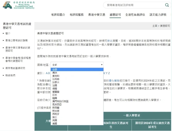This screenshot has width=172, height=131.
Task: Open the 簡介 sidebar link
Action: [x=8, y=33]
